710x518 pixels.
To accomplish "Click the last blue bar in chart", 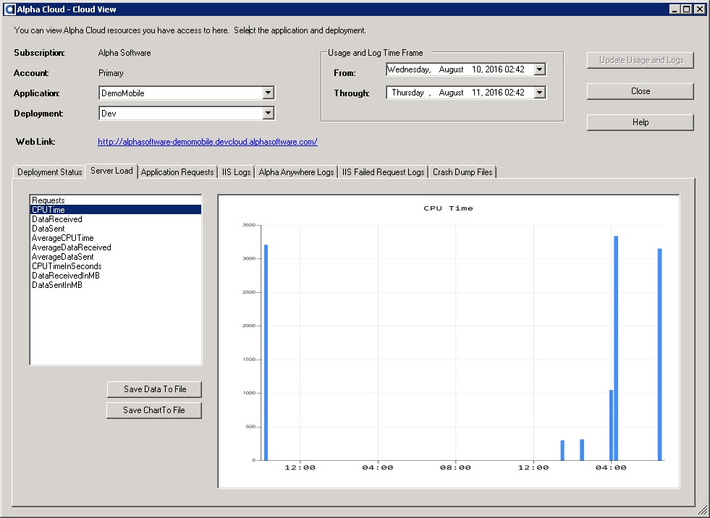I will 660,354.
